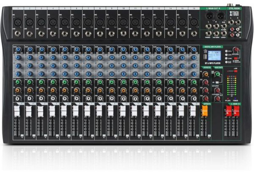Click the orange EFFECTS fader
Viewport: 254px width, 172px height.
pos(205,111)
